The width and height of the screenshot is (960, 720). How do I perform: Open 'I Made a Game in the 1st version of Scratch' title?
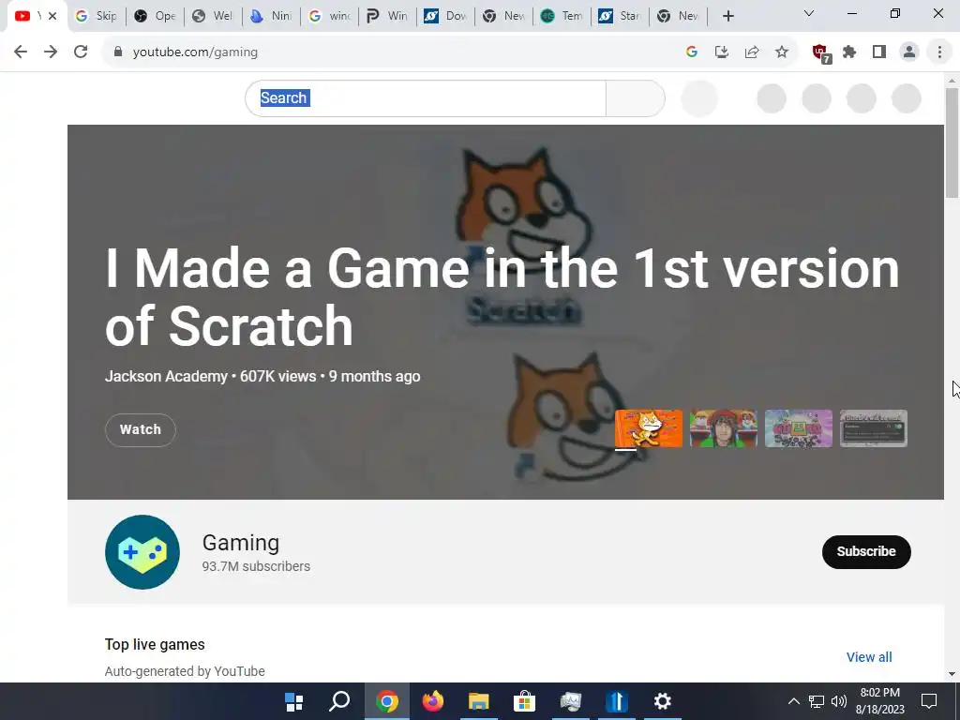coord(502,297)
